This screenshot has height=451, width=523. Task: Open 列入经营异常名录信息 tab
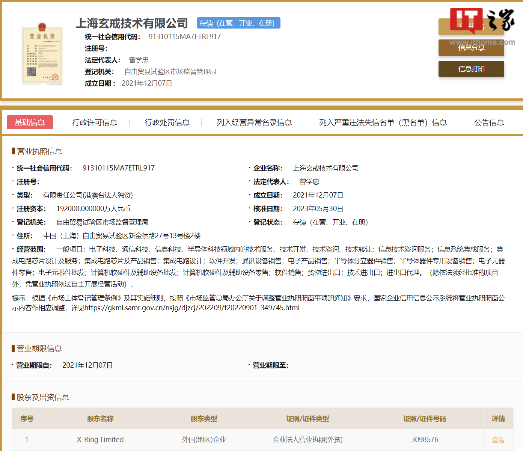tap(254, 122)
